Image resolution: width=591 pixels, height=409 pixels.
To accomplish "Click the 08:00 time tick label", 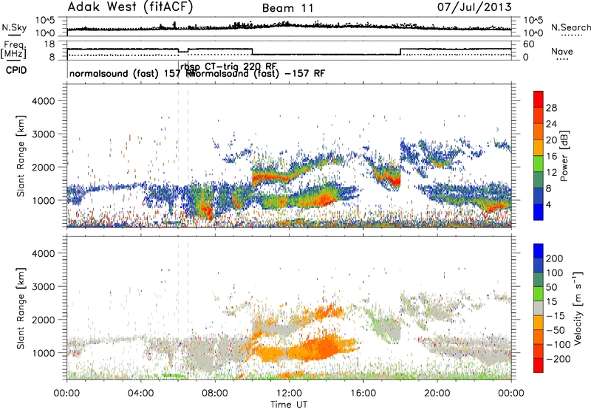I will pyautogui.click(x=215, y=393).
